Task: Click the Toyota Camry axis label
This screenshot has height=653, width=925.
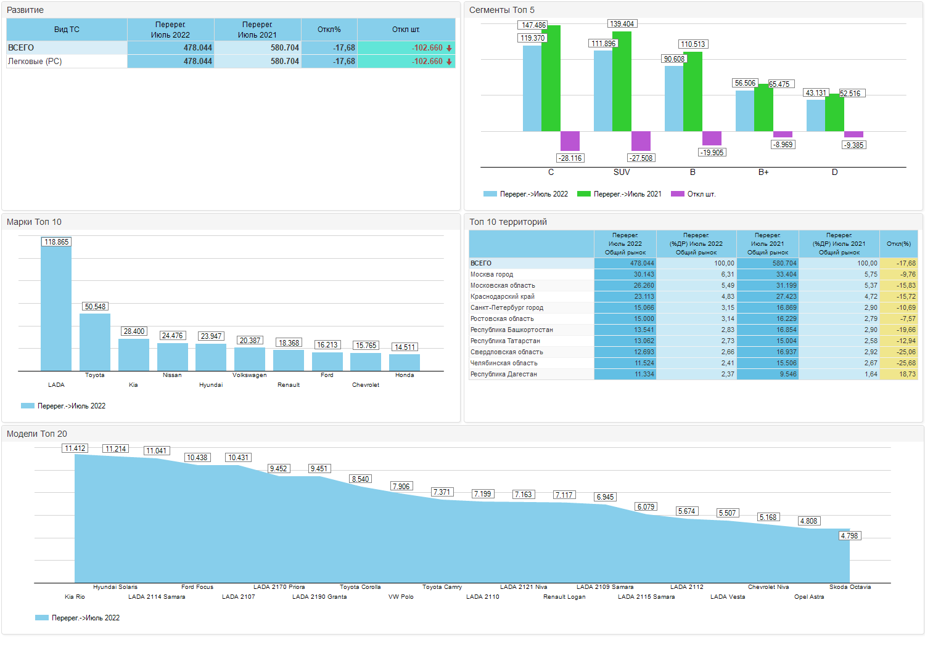Action: pos(442,587)
